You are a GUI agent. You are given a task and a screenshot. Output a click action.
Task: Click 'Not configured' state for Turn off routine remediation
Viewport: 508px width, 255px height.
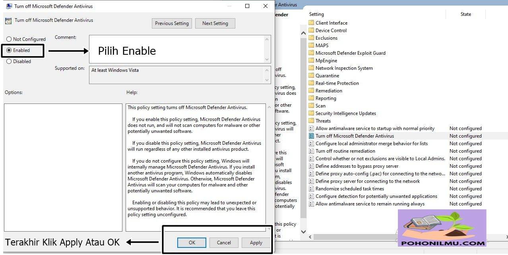[x=465, y=151]
